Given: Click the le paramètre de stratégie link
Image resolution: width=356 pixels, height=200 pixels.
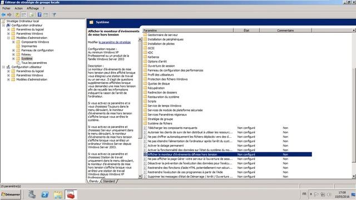Looking at the screenshot, I should [x=115, y=42].
